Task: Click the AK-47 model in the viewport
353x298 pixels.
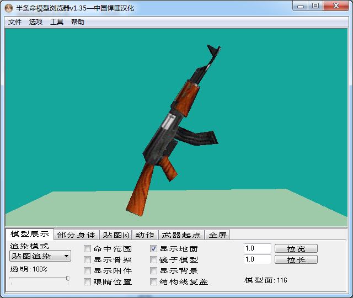Action: coord(173,131)
